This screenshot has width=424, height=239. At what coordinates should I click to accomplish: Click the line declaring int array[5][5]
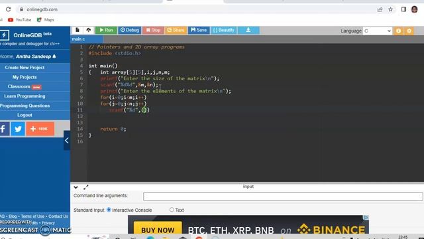(x=135, y=72)
